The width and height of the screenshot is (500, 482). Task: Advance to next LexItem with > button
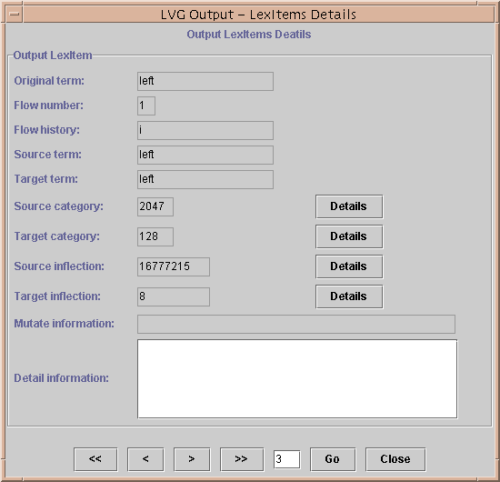pyautogui.click(x=192, y=459)
